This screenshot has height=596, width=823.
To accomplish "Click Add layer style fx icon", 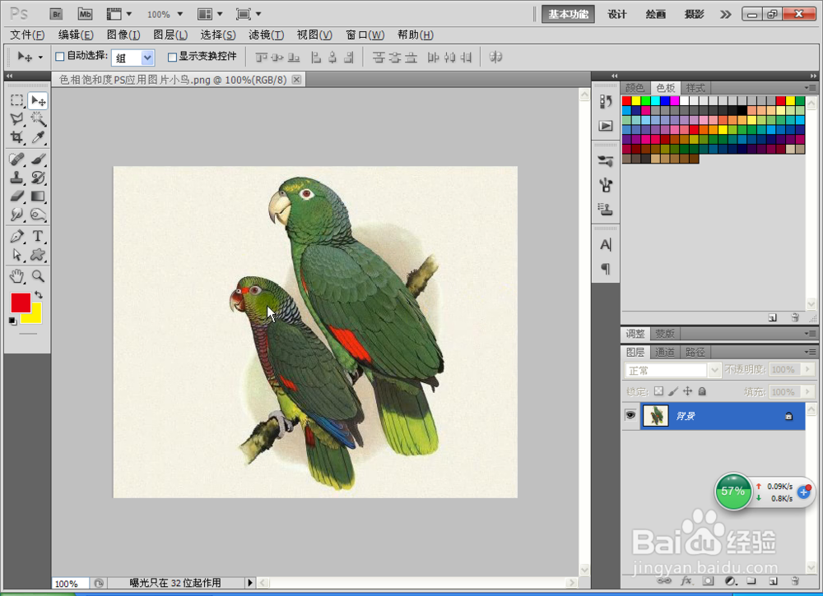I will 686,581.
